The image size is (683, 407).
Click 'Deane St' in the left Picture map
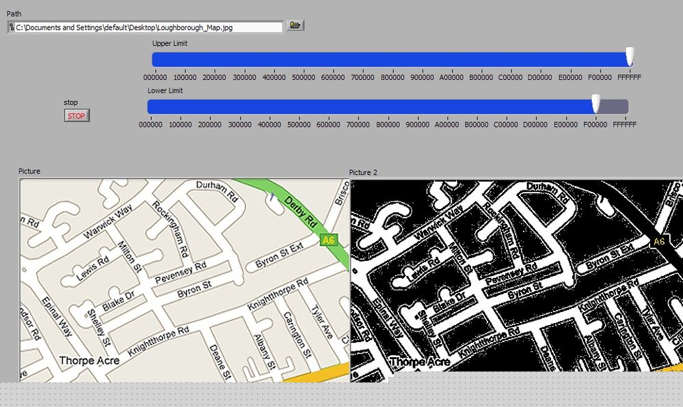219,362
